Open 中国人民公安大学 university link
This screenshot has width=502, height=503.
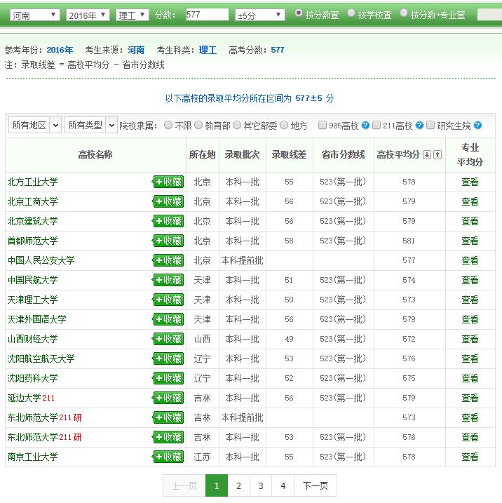pyautogui.click(x=41, y=260)
